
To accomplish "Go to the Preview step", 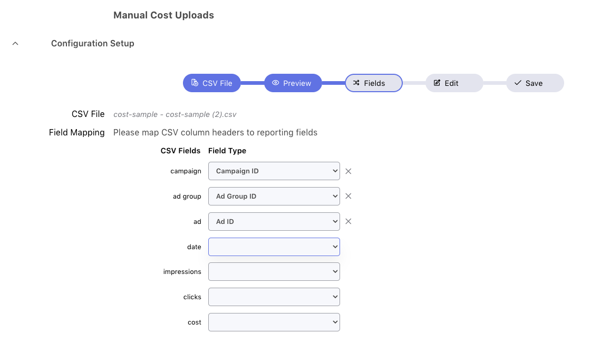I will pyautogui.click(x=293, y=83).
